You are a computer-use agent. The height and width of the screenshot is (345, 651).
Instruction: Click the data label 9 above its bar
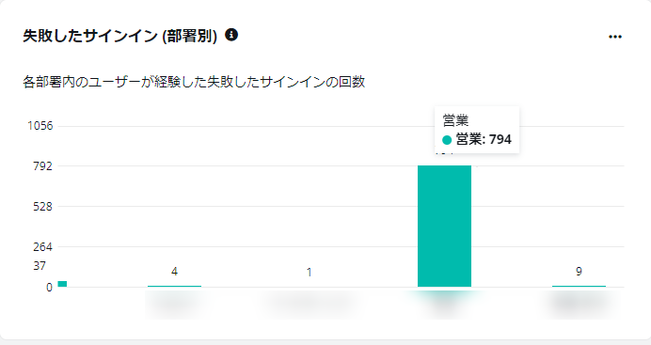579,272
